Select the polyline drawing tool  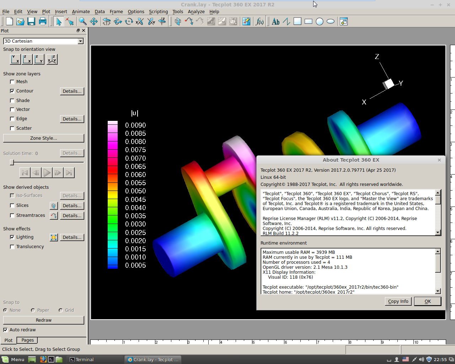click(287, 21)
